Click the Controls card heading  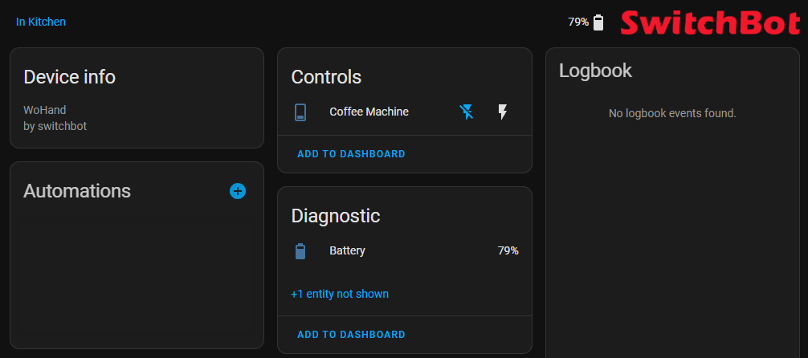[x=326, y=77]
